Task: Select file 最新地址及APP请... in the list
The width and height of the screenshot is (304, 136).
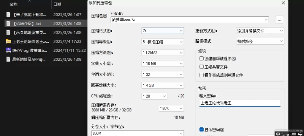Action: coord(29,59)
